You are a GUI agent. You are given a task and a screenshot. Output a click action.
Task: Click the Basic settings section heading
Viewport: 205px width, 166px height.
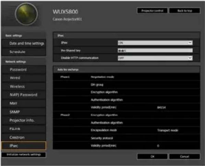pos(14,36)
